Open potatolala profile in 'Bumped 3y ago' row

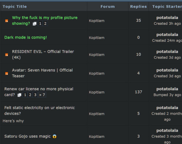[x=167, y=89]
